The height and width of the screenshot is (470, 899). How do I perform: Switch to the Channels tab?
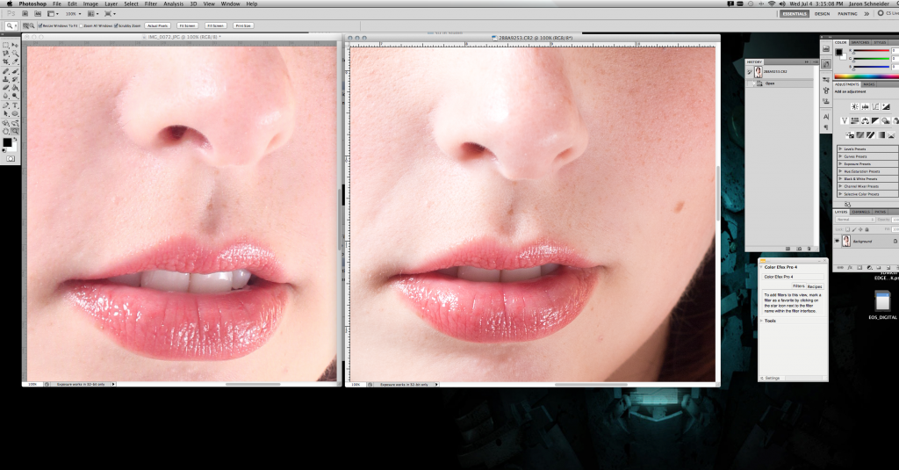[860, 212]
